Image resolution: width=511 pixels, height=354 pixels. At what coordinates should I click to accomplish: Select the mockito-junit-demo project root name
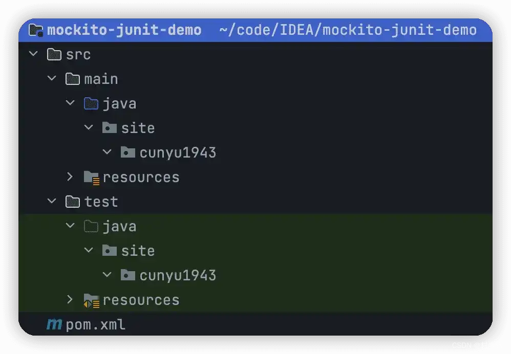click(x=124, y=30)
